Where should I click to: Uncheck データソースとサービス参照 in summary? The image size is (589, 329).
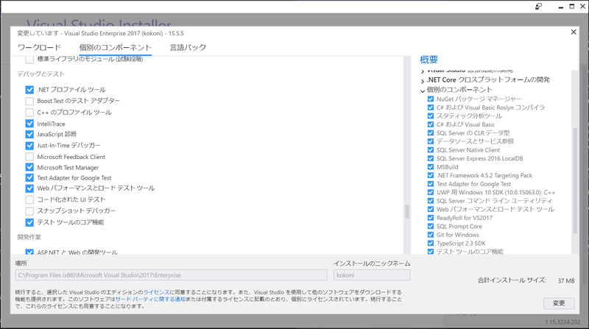pos(431,141)
